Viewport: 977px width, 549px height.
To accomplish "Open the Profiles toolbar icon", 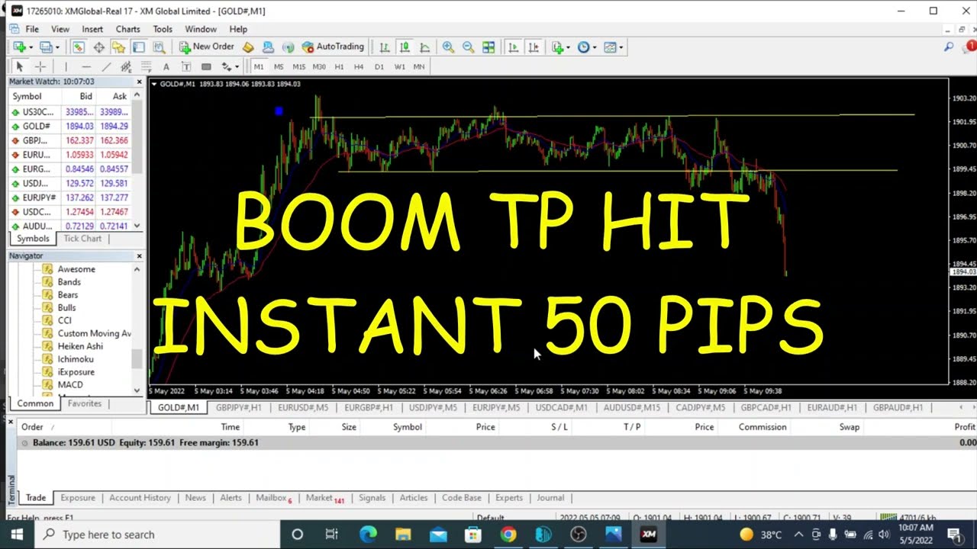I will (x=46, y=47).
